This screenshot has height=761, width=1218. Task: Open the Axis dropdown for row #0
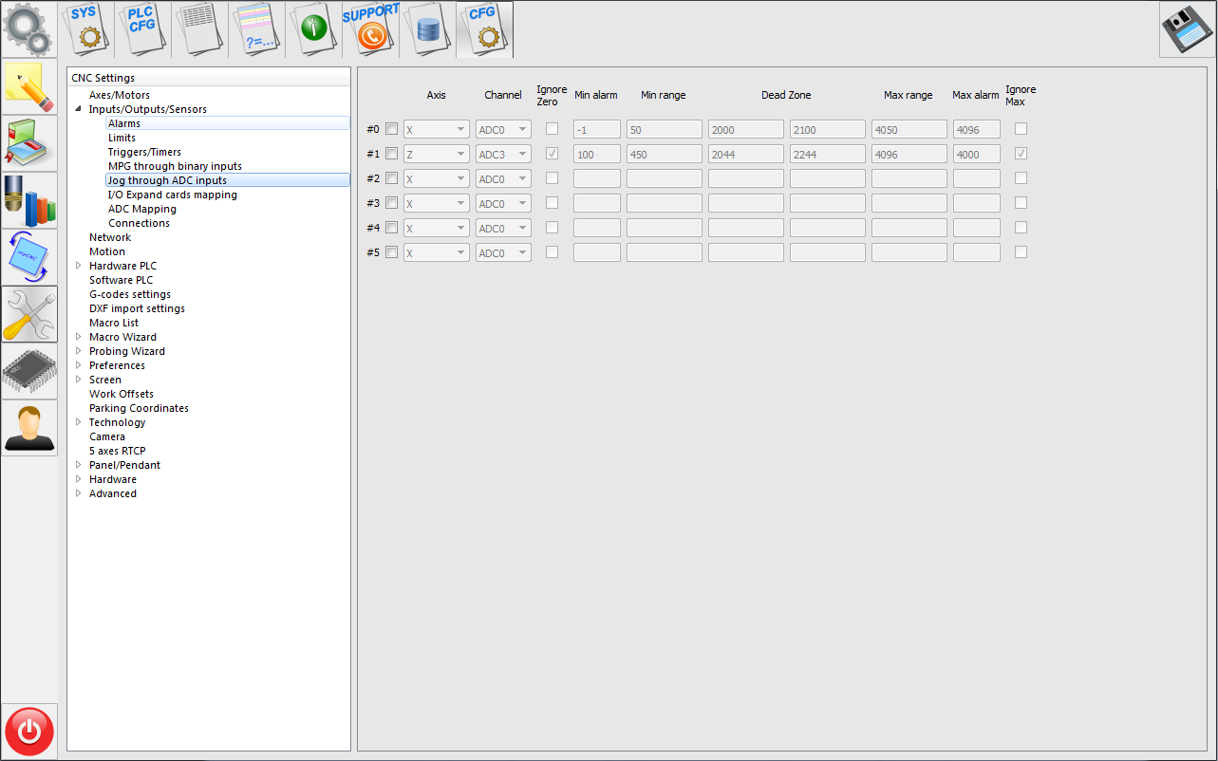[x=436, y=129]
